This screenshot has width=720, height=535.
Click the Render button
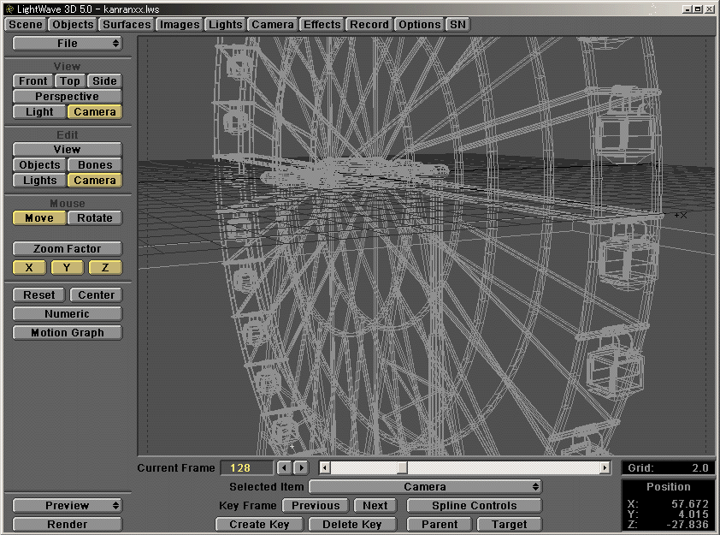coord(67,523)
